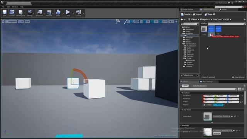Click the Play button in the toolbar
The width and height of the screenshot is (247, 139).
point(68,13)
